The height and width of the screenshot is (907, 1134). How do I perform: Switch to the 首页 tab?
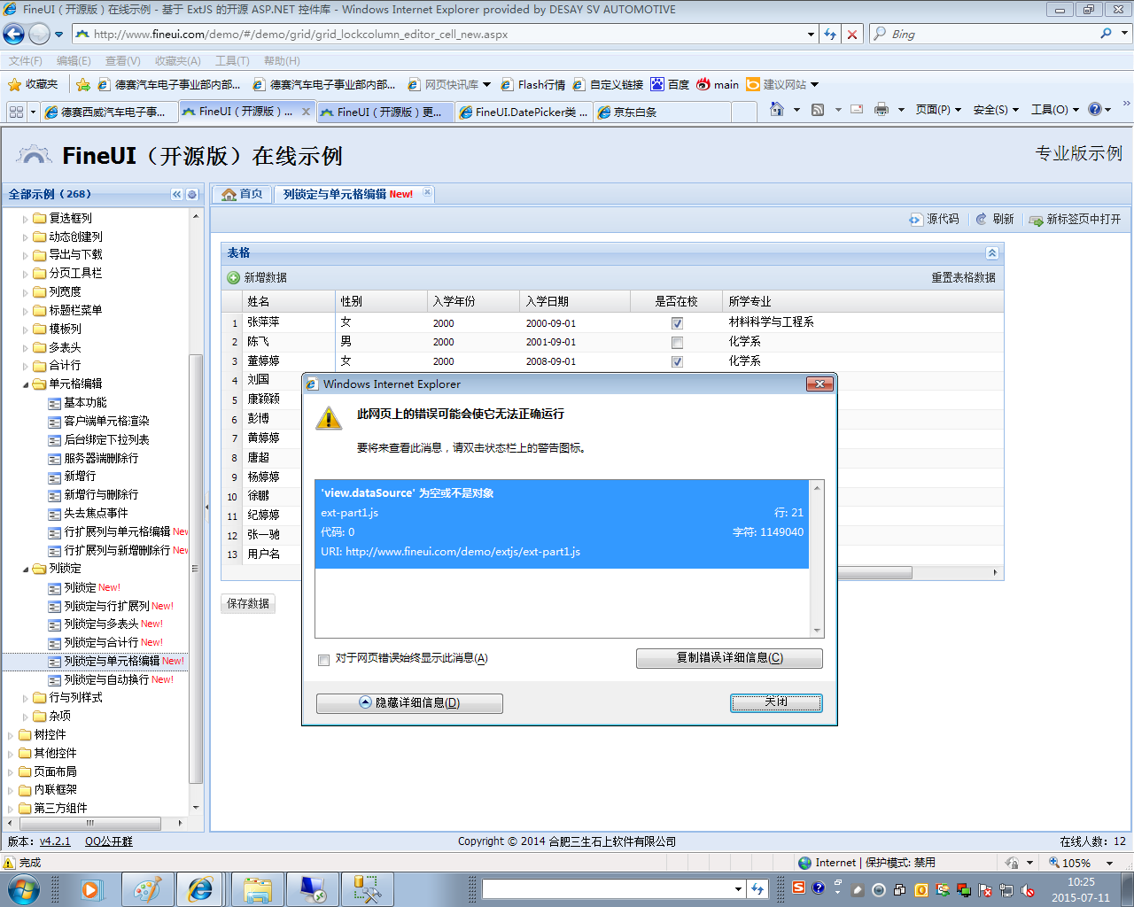[242, 194]
